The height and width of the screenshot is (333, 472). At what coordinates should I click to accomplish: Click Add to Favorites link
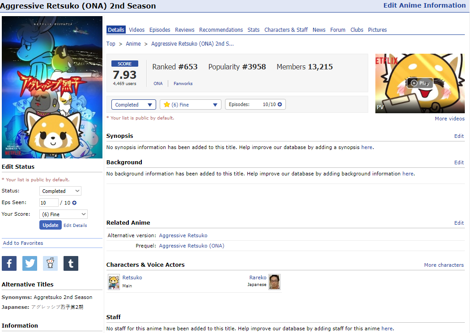tap(23, 243)
